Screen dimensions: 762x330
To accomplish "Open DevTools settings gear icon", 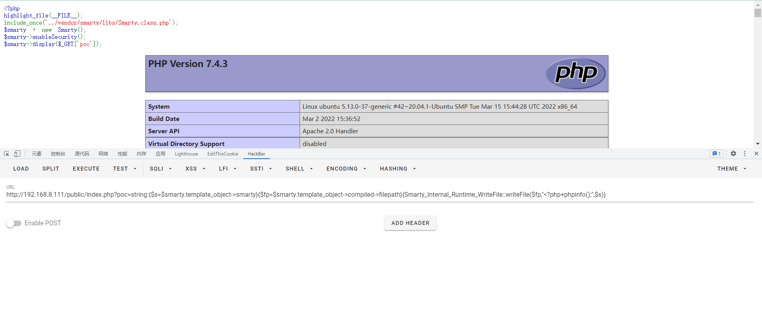I will pyautogui.click(x=733, y=154).
